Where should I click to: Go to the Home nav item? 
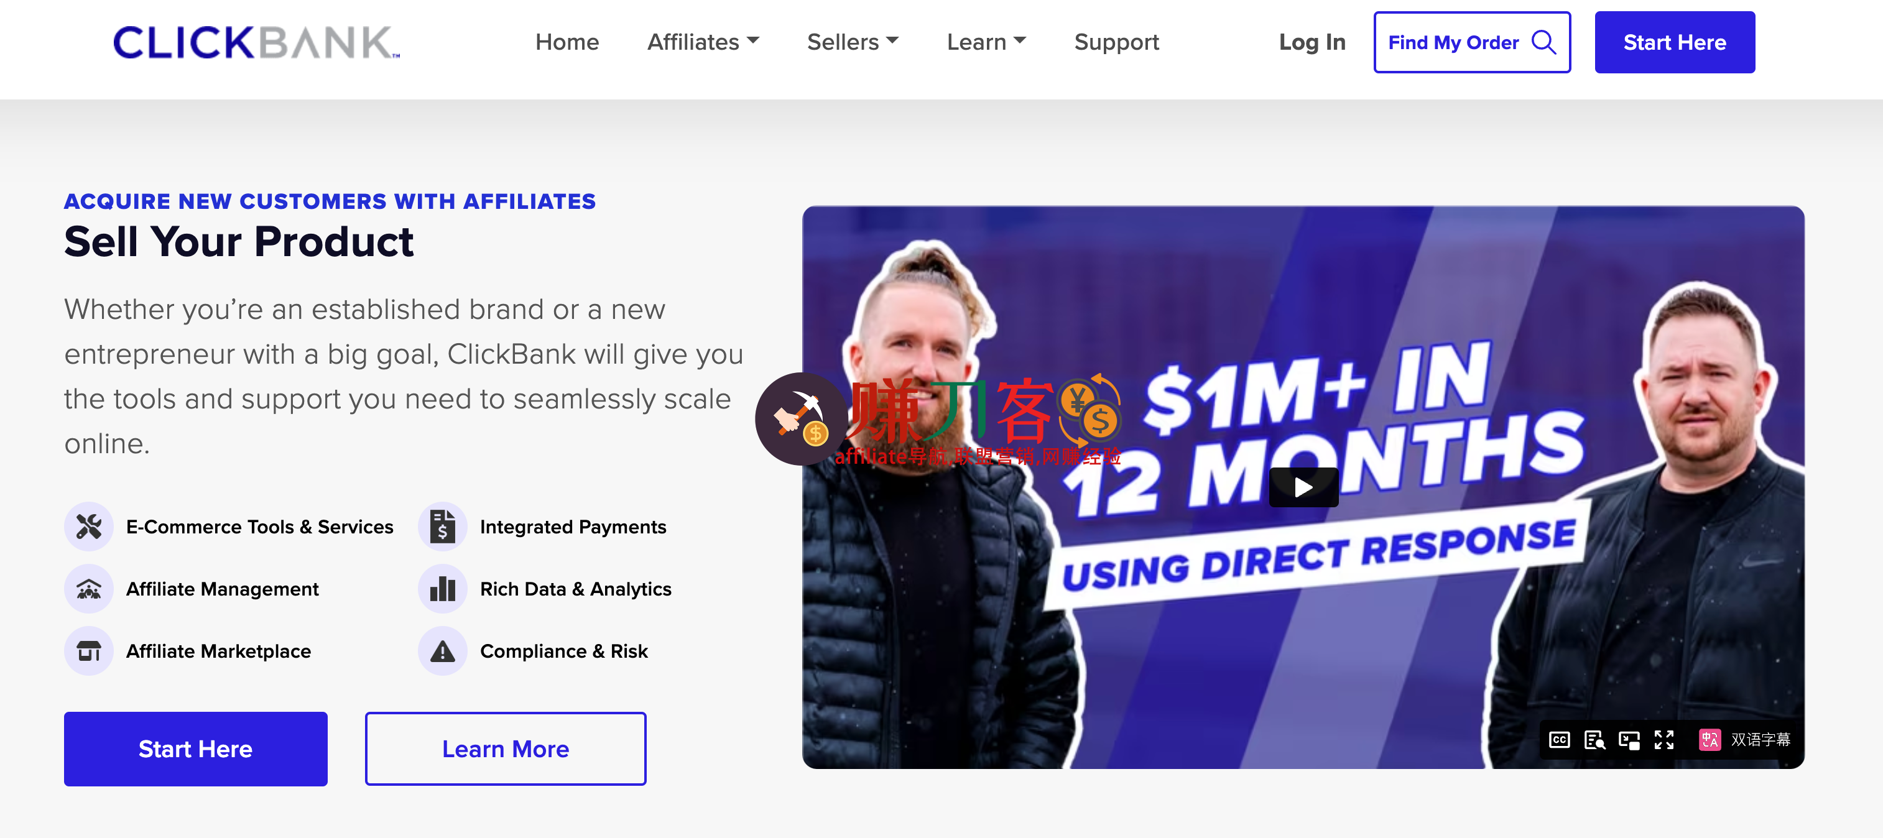click(567, 42)
